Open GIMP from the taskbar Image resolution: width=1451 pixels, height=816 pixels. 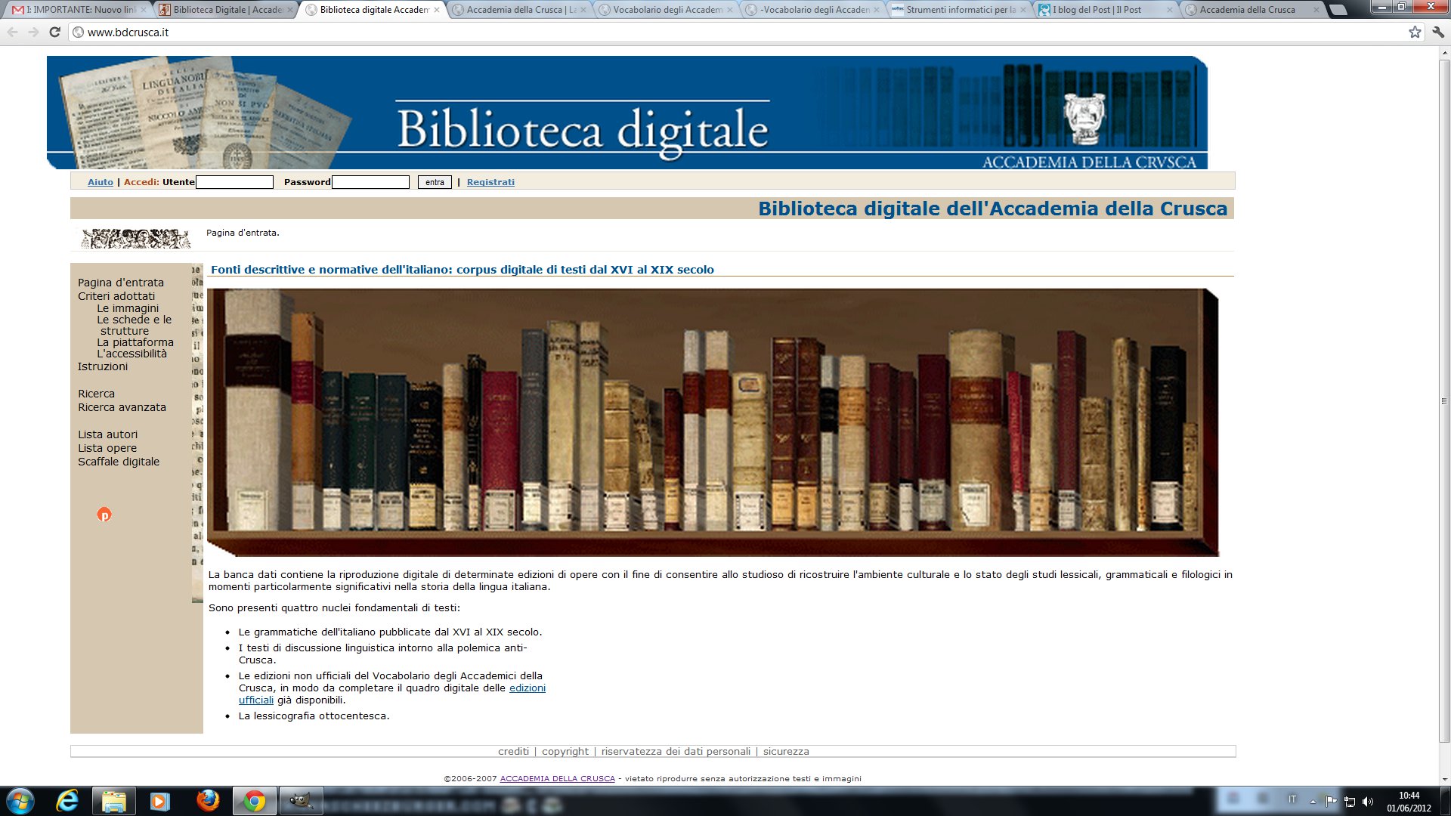click(302, 801)
